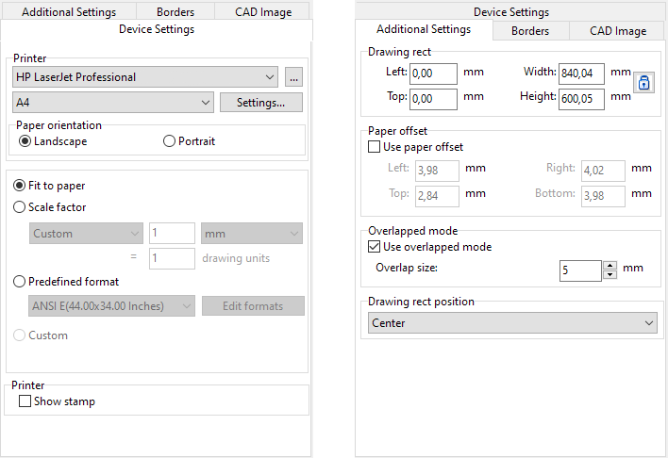Open the Drawing rect position Center dropdown
668x458 pixels.
click(513, 323)
